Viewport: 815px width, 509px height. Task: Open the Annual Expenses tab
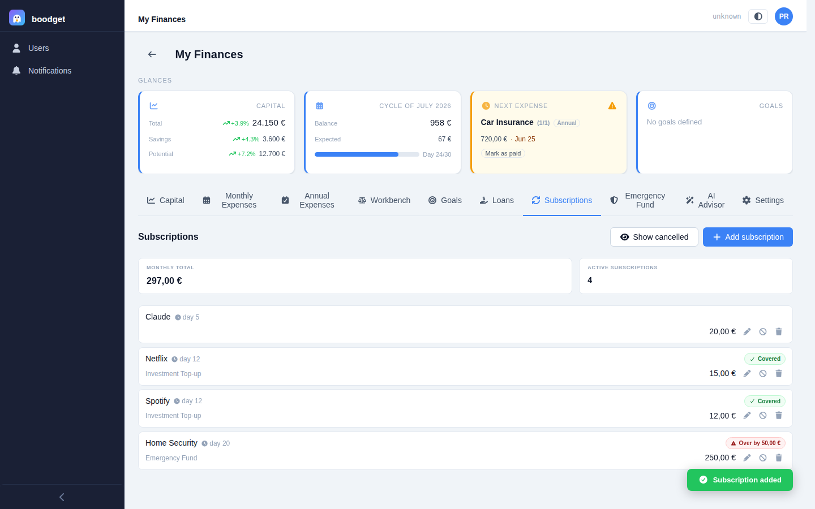310,200
